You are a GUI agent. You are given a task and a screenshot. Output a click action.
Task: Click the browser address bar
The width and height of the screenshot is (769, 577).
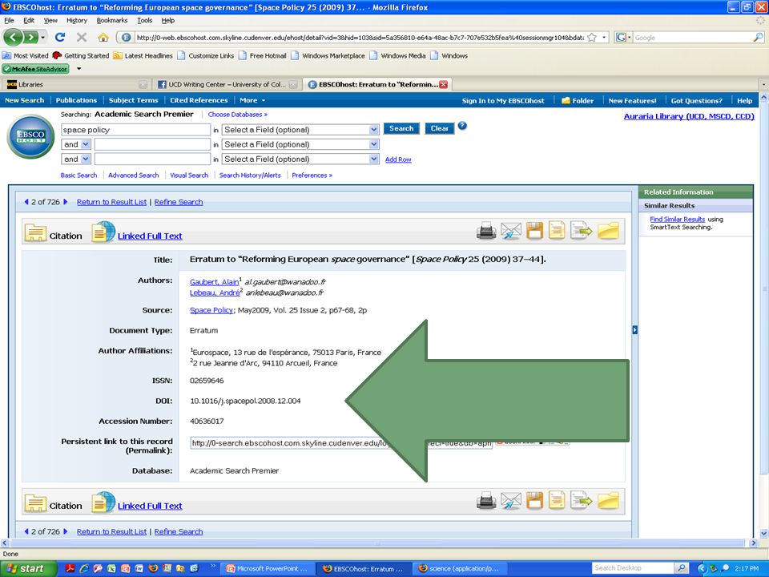[x=360, y=38]
